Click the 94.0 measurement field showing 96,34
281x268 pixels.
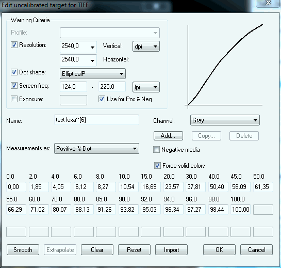click(173, 210)
